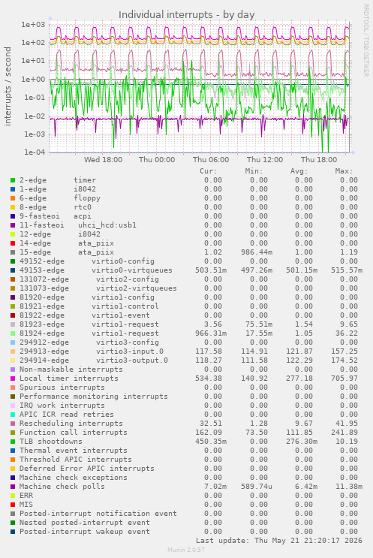Click the TLB shootdowns green legend swatch
373x558 pixels.
click(x=13, y=442)
